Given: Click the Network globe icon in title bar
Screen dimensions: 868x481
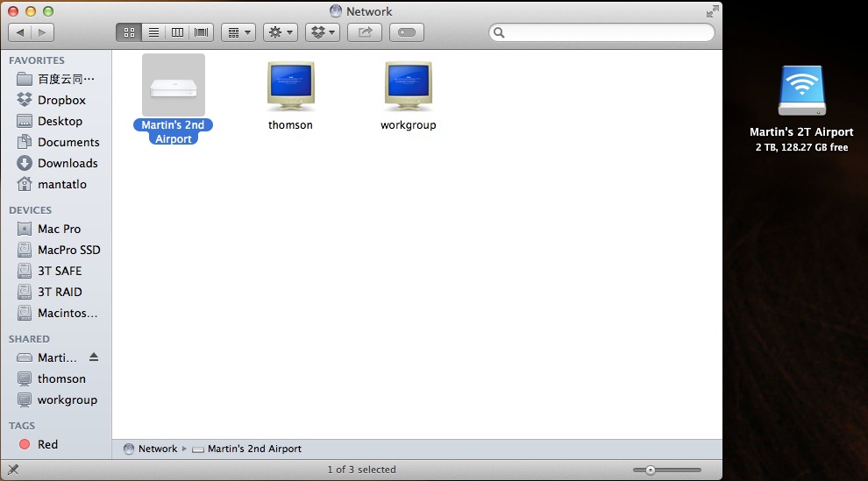Looking at the screenshot, I should pos(336,11).
